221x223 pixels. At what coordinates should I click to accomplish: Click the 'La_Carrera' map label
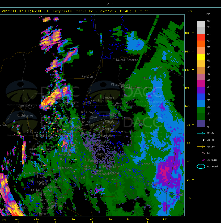pos(30,172)
